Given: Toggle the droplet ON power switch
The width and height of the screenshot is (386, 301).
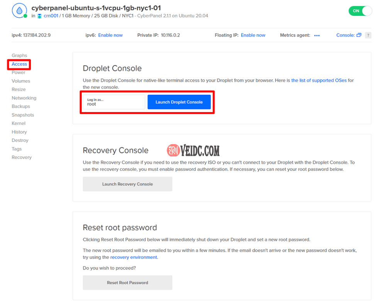Looking at the screenshot, I should coord(360,11).
